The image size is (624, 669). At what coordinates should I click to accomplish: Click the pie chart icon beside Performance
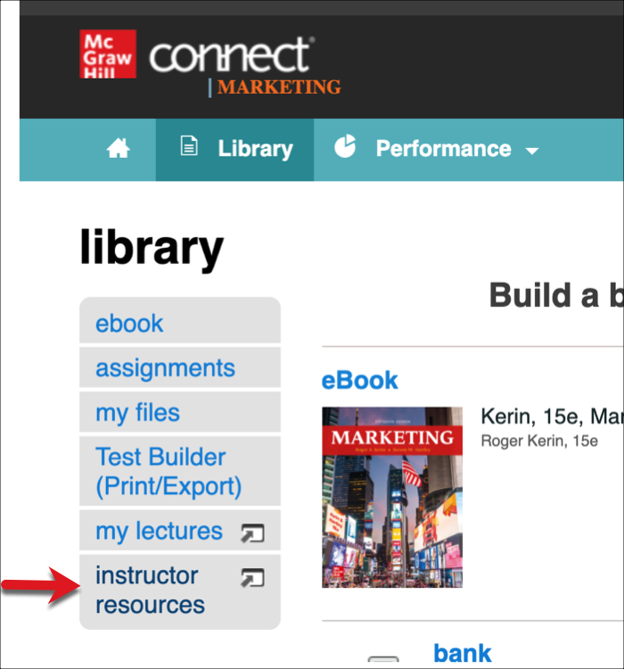pos(345,147)
